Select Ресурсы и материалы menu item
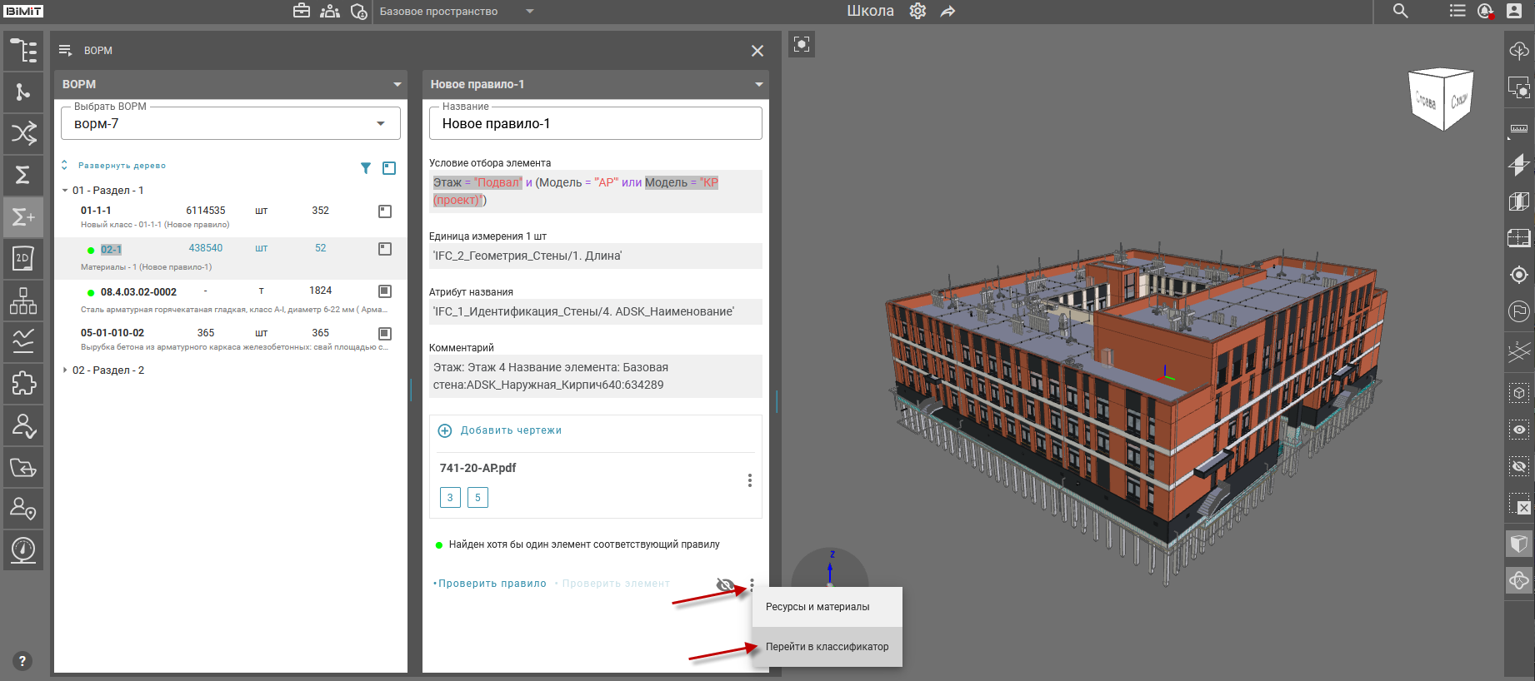1535x681 pixels. pos(817,607)
